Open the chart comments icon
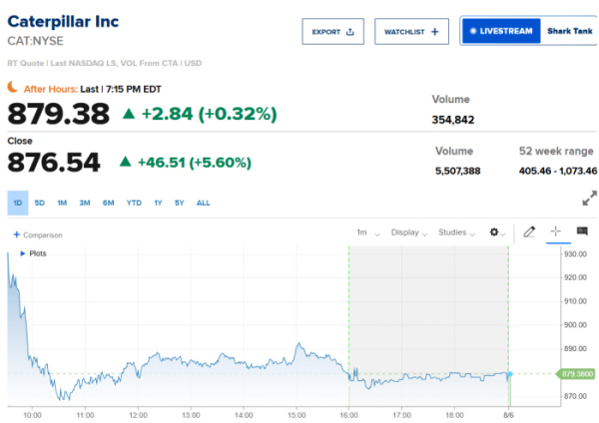 click(582, 231)
